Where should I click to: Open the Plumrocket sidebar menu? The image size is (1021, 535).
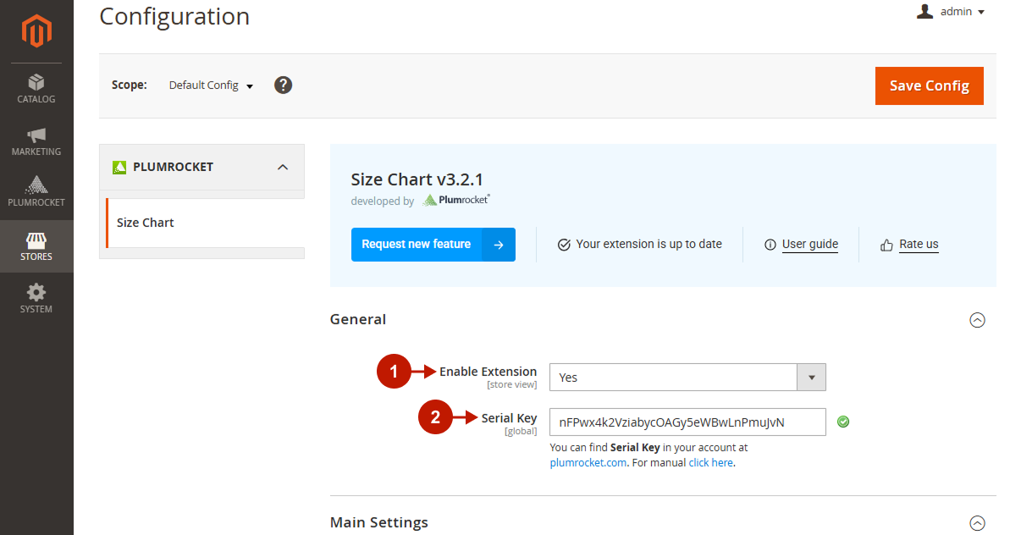pyautogui.click(x=36, y=192)
